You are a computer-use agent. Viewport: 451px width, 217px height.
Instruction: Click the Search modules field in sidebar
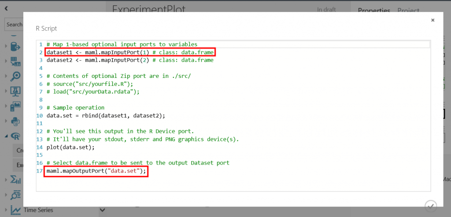click(x=14, y=25)
